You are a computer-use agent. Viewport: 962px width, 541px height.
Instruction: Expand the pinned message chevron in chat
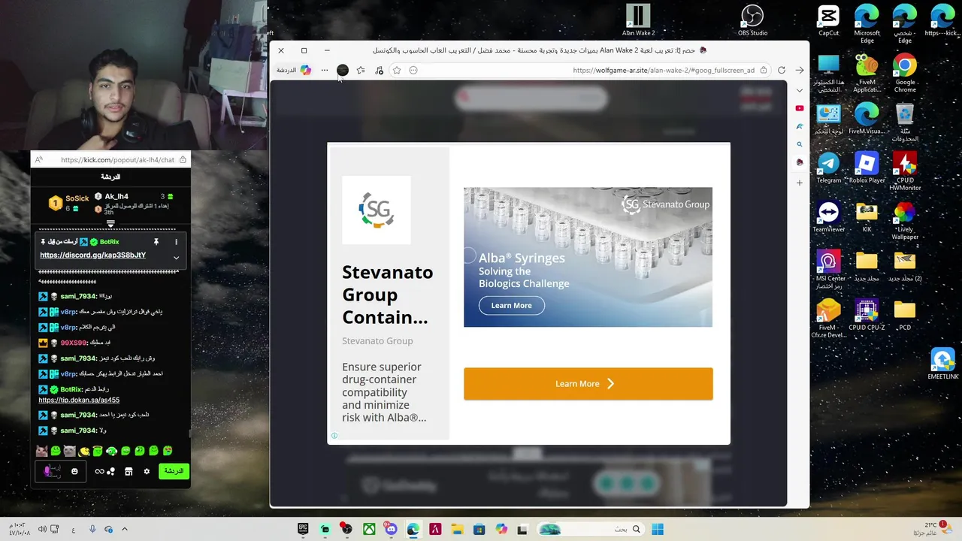coord(176,258)
